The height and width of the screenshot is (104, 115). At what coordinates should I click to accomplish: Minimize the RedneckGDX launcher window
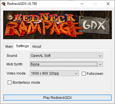pos(82,4)
